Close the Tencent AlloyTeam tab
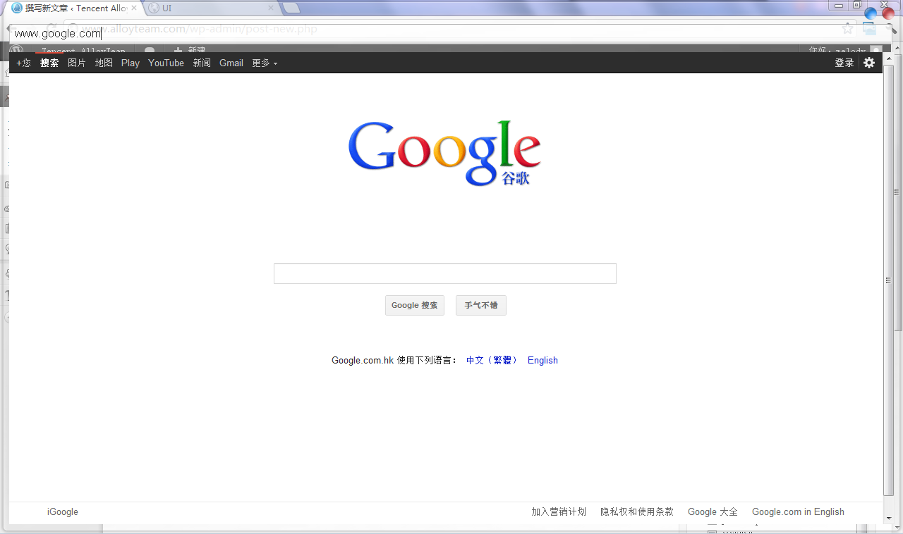903x534 pixels. click(x=134, y=8)
